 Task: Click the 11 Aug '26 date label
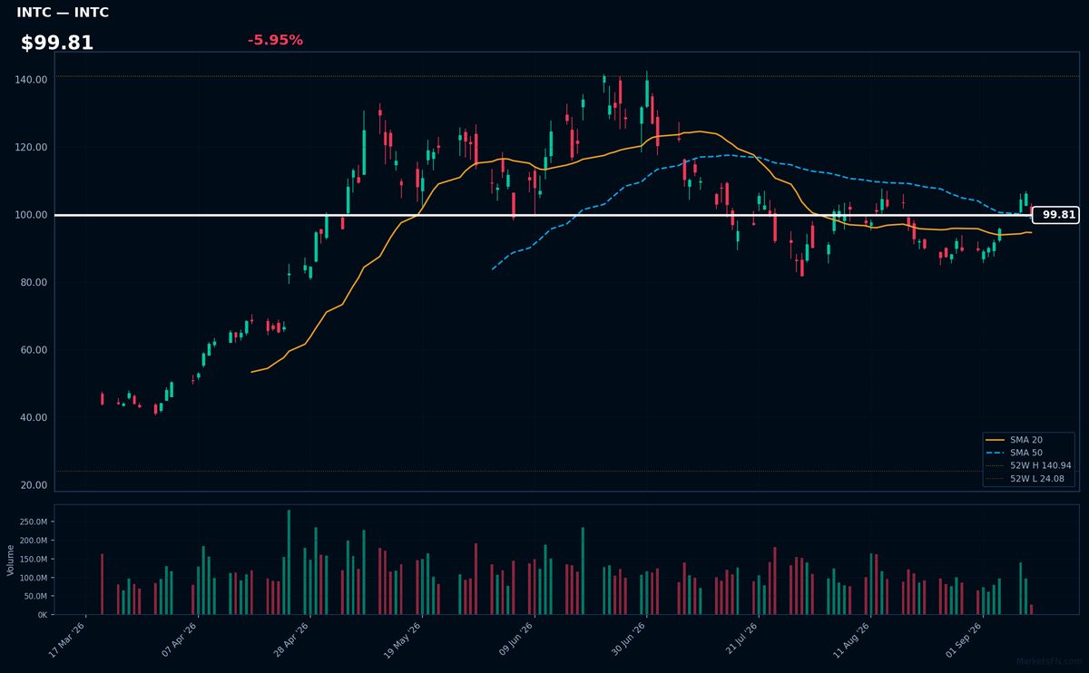(x=852, y=639)
